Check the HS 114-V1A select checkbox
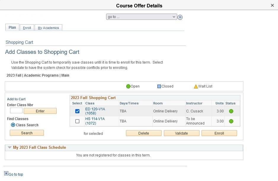The width and height of the screenshot is (278, 181). pyautogui.click(x=77, y=121)
